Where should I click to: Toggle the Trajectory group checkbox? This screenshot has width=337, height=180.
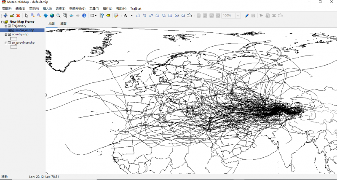coord(9,26)
